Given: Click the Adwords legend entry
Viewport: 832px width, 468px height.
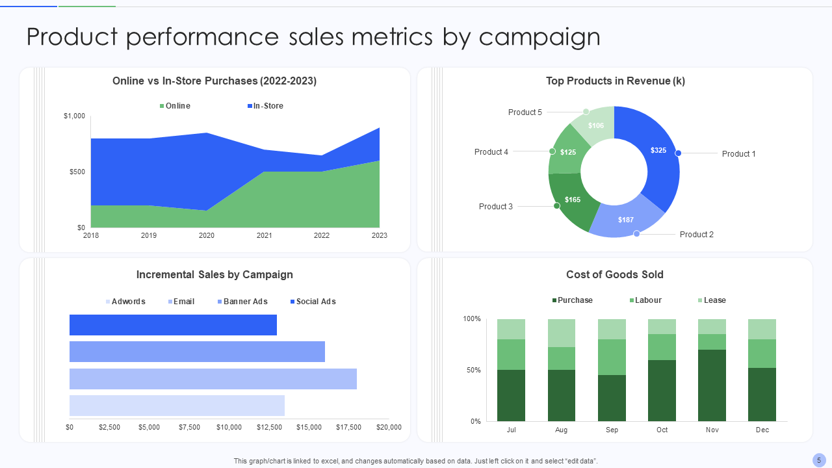Looking at the screenshot, I should 125,302.
